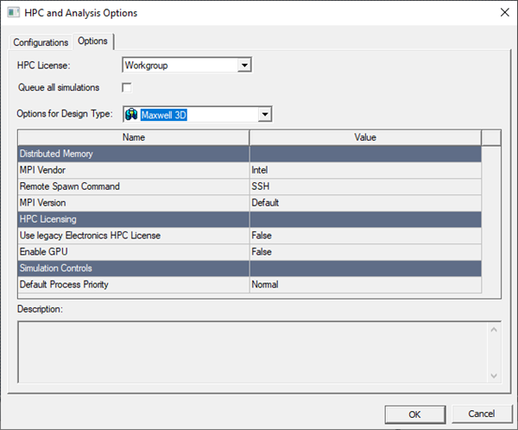Click False value for Enable GPU
This screenshot has width=518, height=430.
pyautogui.click(x=365, y=252)
